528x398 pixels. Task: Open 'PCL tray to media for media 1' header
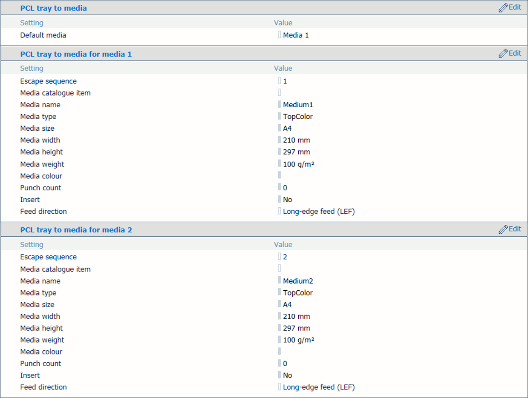point(76,54)
